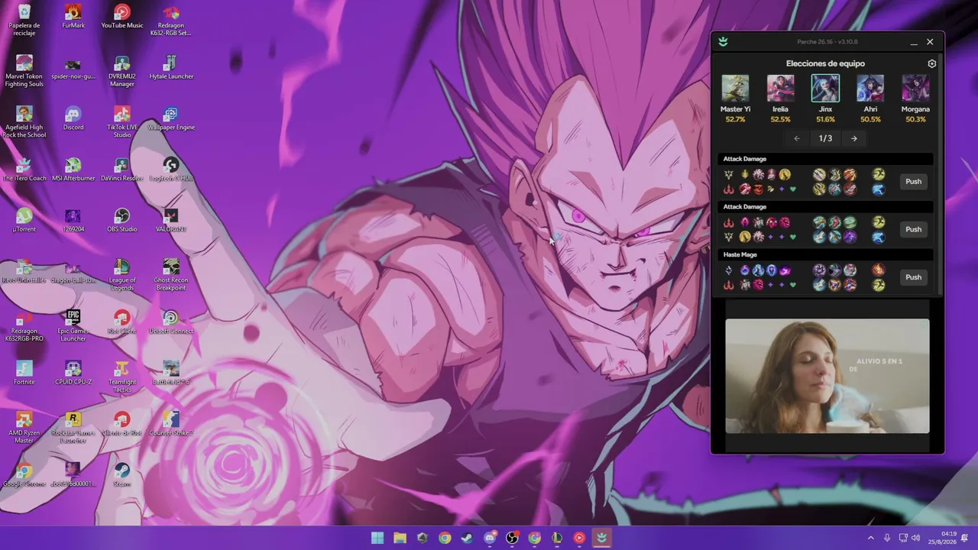The image size is (978, 550).
Task: Open Steam from the taskbar
Action: [x=467, y=538]
